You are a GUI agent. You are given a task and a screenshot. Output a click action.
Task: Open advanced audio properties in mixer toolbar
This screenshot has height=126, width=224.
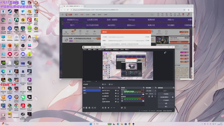[x=122, y=108]
